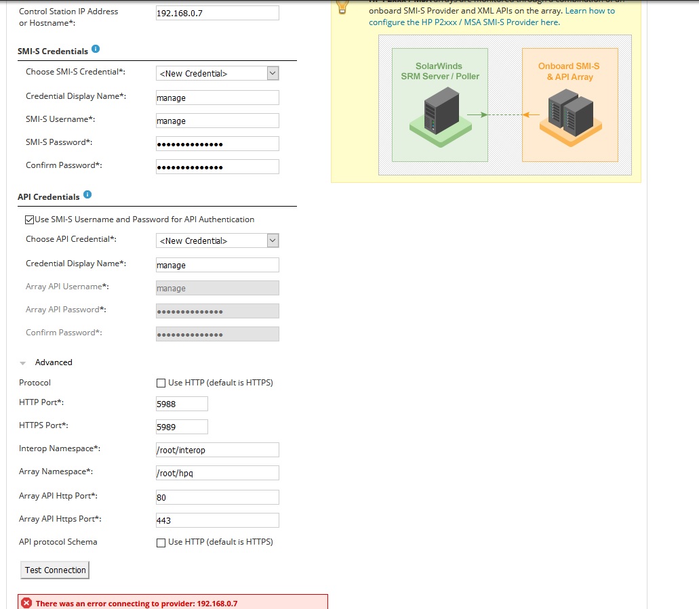Collapse the Advanced section
Image resolution: width=699 pixels, height=609 pixels.
tap(23, 363)
